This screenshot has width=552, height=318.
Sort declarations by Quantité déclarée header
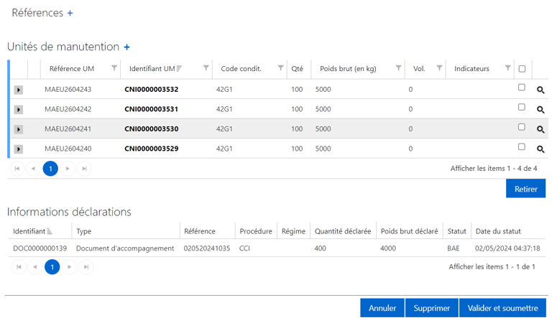[343, 231]
